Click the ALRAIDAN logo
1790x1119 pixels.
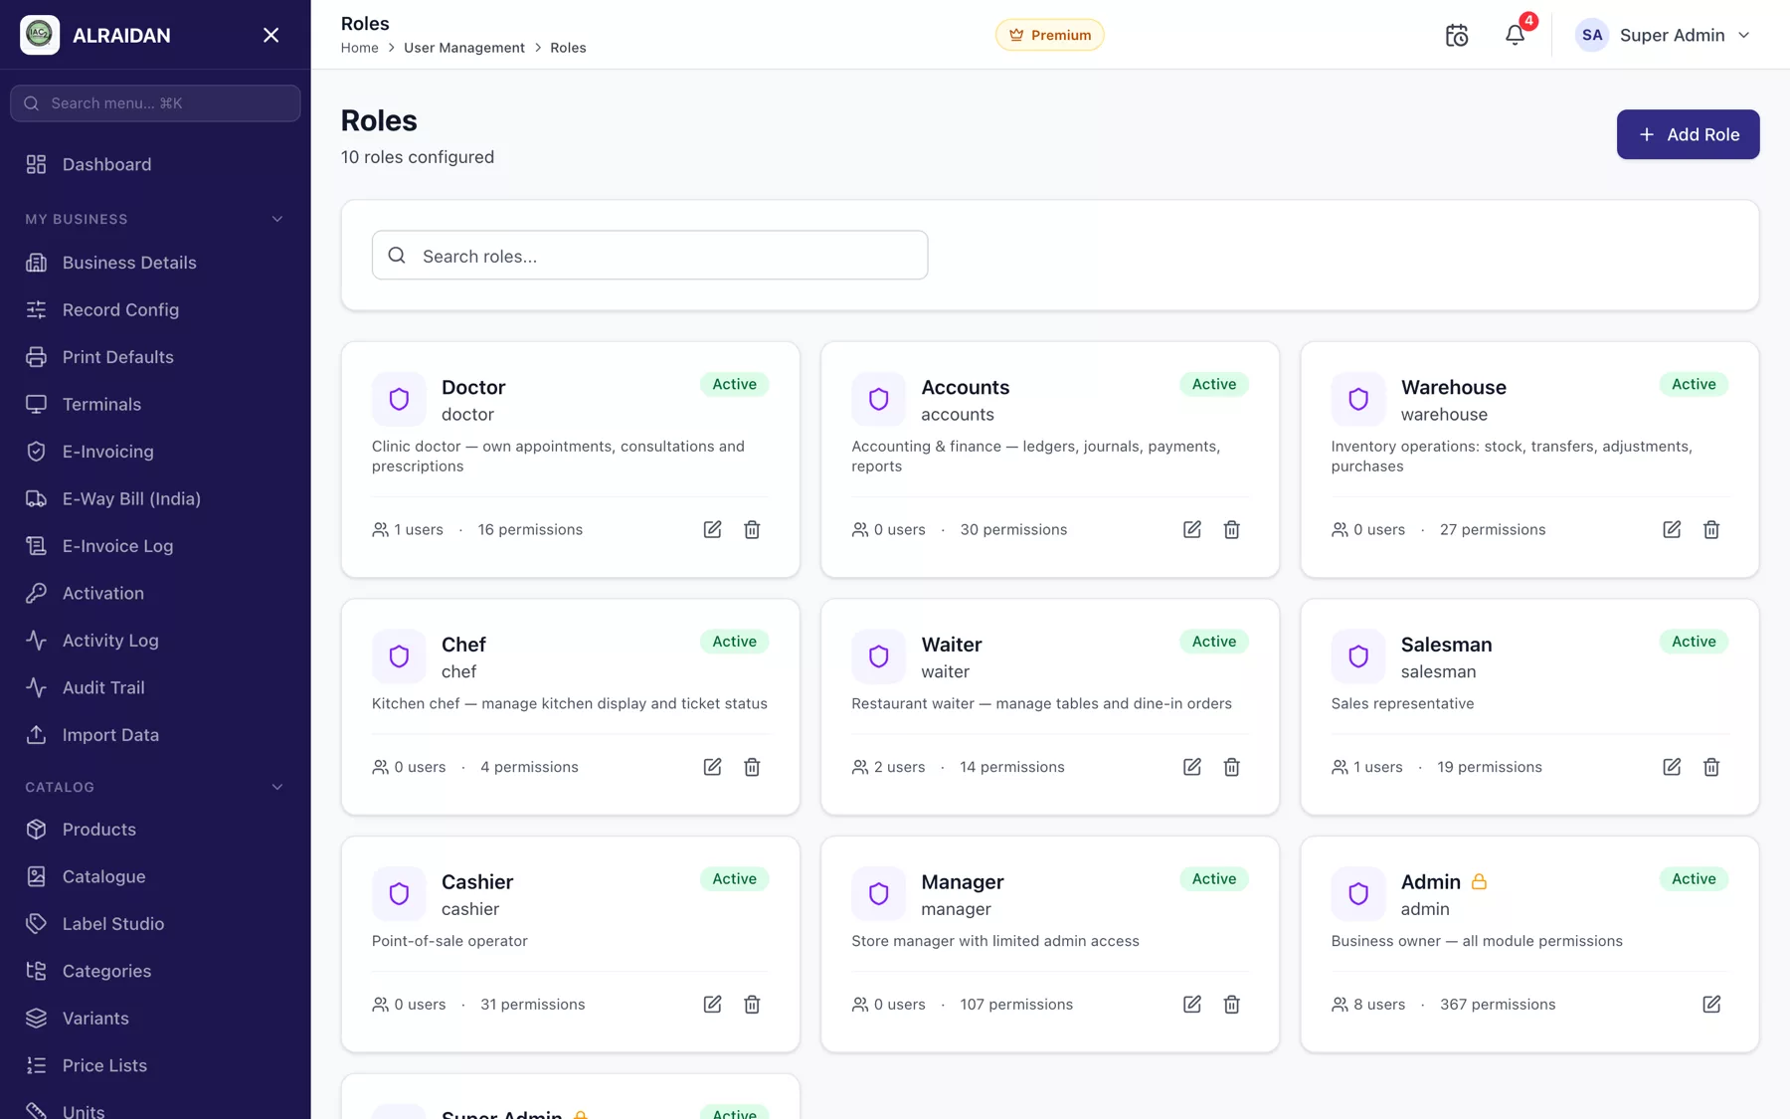tap(40, 35)
